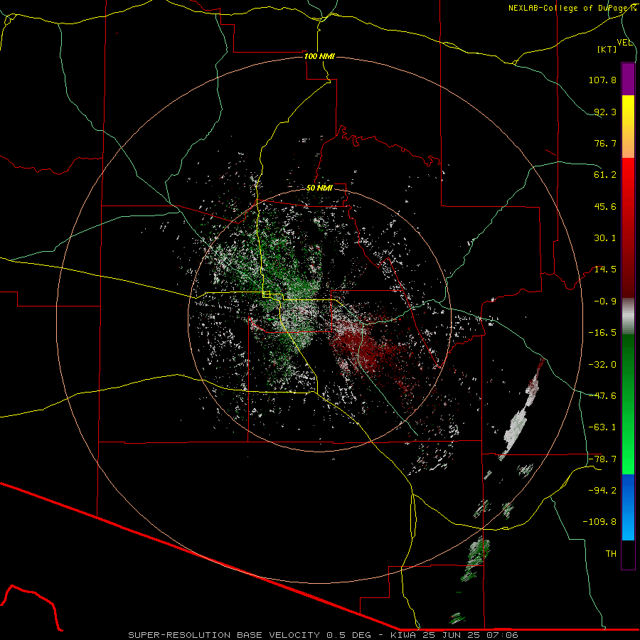Click the purple segment of the color bar

pyautogui.click(x=628, y=79)
